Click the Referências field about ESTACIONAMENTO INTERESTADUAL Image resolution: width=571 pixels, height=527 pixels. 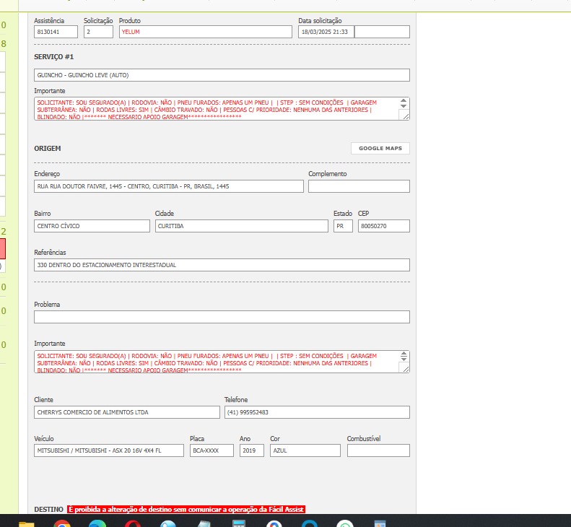[222, 265]
